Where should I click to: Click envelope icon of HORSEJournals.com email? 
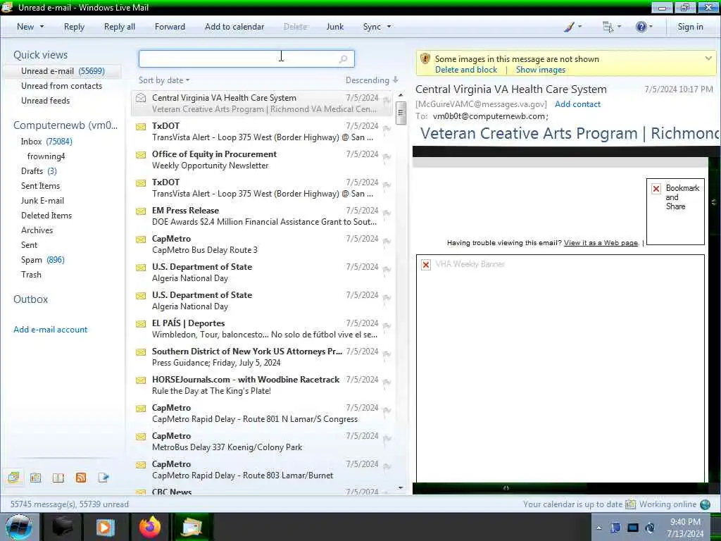[141, 380]
